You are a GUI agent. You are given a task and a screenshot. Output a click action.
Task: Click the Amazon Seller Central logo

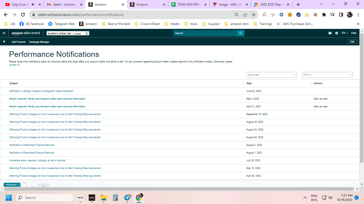point(26,33)
